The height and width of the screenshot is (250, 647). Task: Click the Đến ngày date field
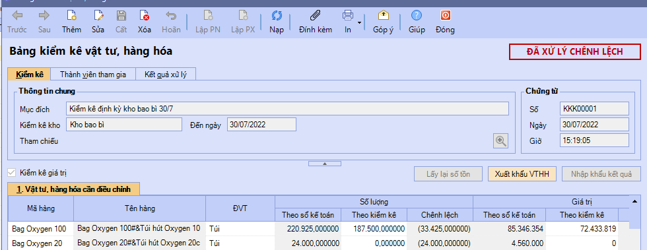pos(261,125)
